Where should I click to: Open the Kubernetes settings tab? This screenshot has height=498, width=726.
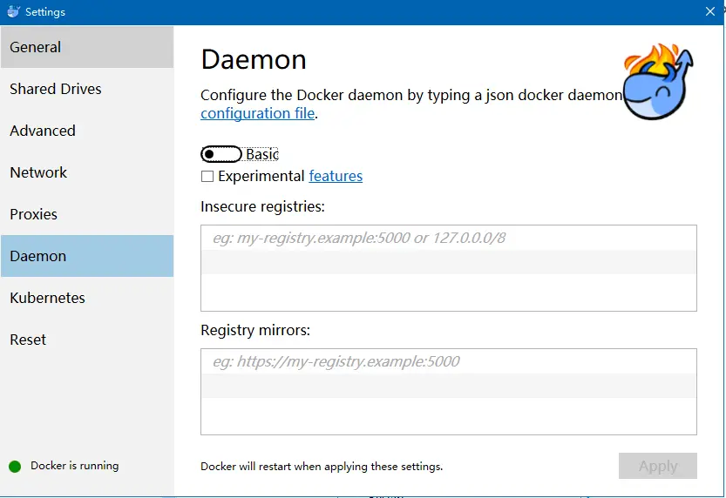(87, 298)
